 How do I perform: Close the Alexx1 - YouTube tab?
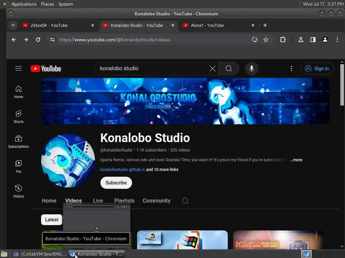253,25
